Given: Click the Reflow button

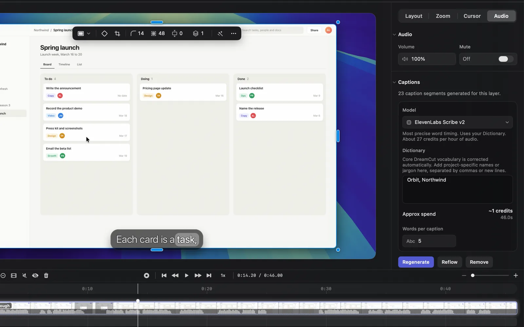Looking at the screenshot, I should [x=450, y=262].
